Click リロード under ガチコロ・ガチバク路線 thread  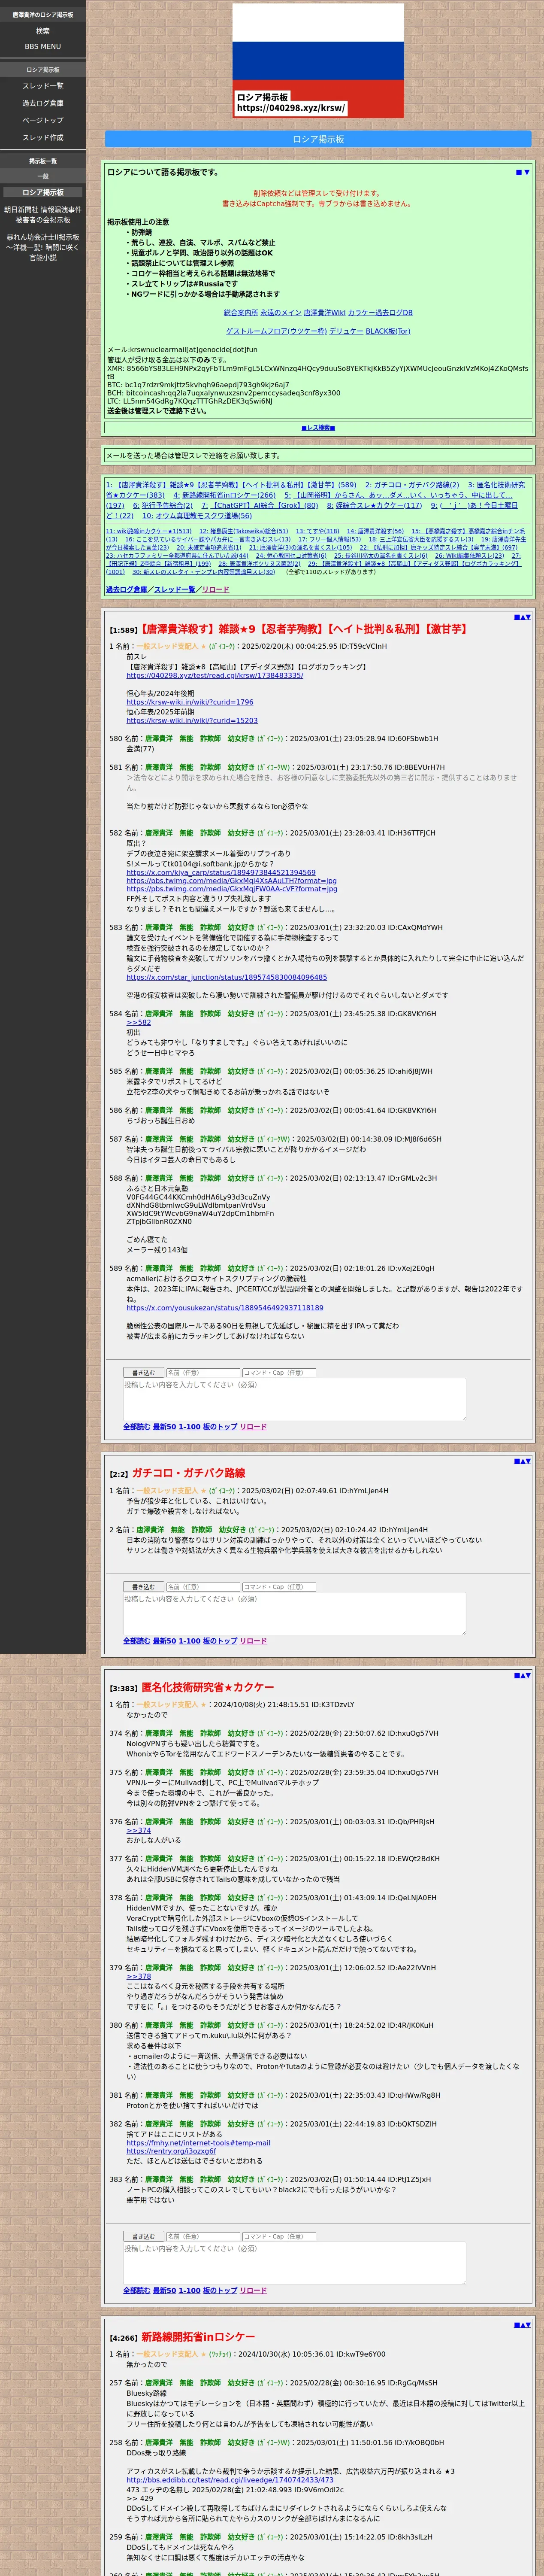pos(253,1641)
